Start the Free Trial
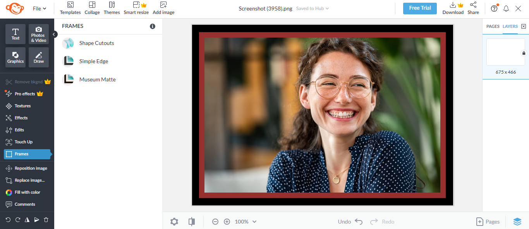The image size is (529, 229). coord(420,8)
